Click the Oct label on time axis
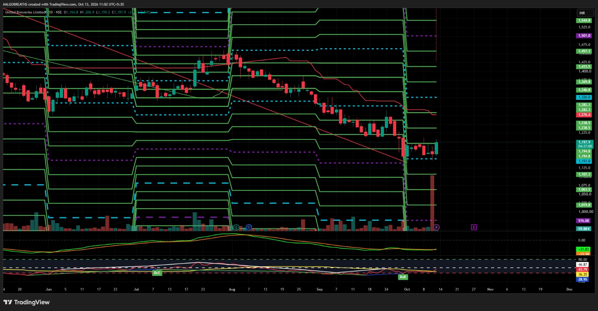This screenshot has height=311, width=598. [x=407, y=289]
